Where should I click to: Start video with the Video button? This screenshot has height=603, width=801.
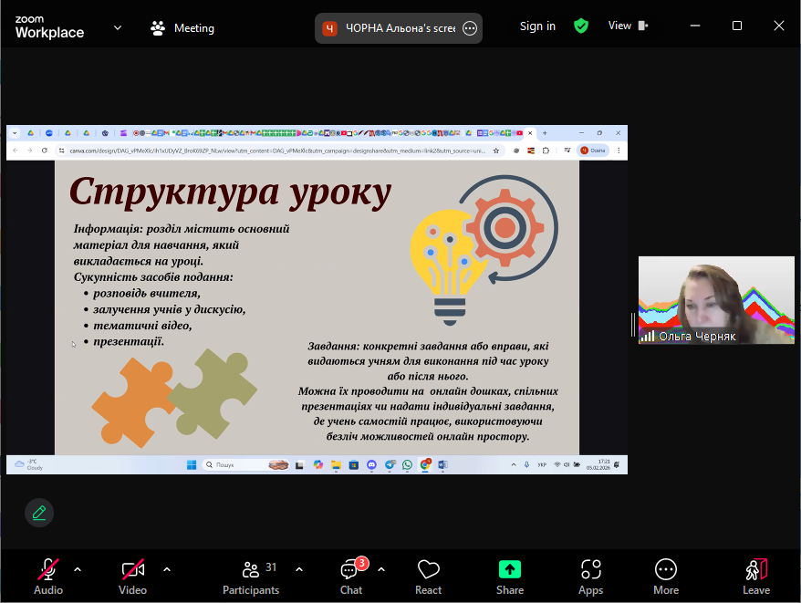point(132,577)
